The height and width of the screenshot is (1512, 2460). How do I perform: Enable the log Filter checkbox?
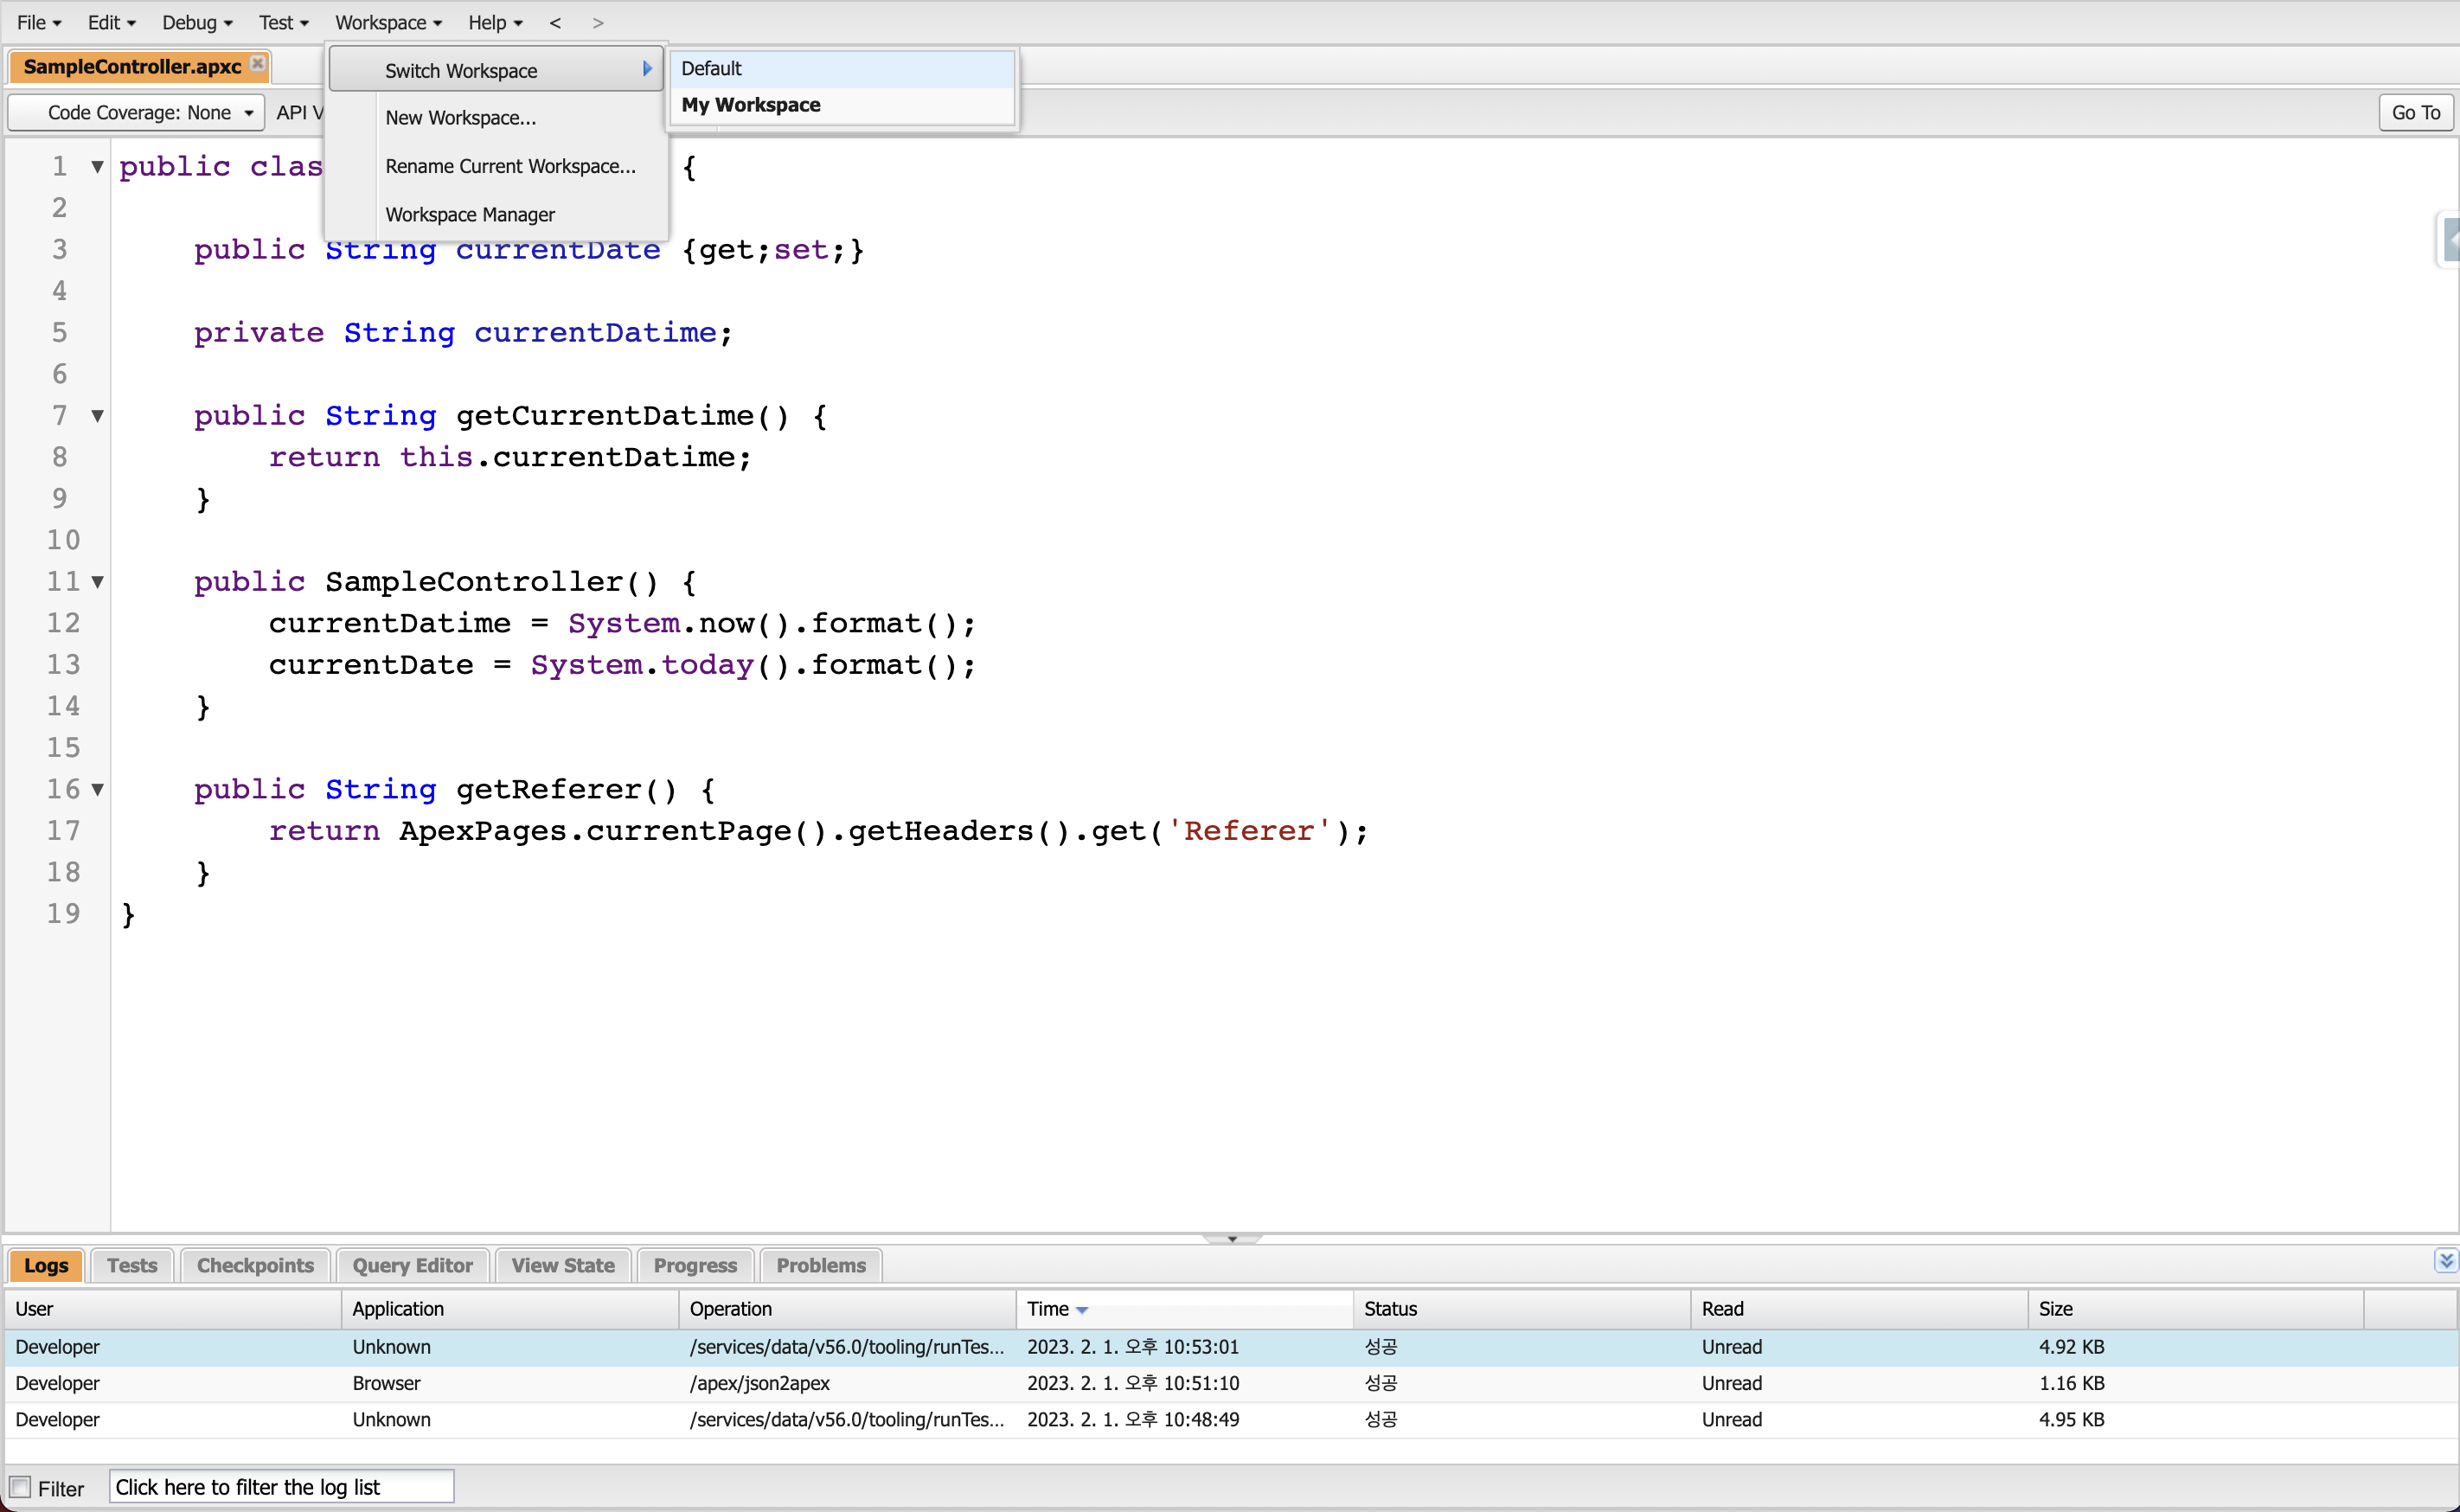20,1487
